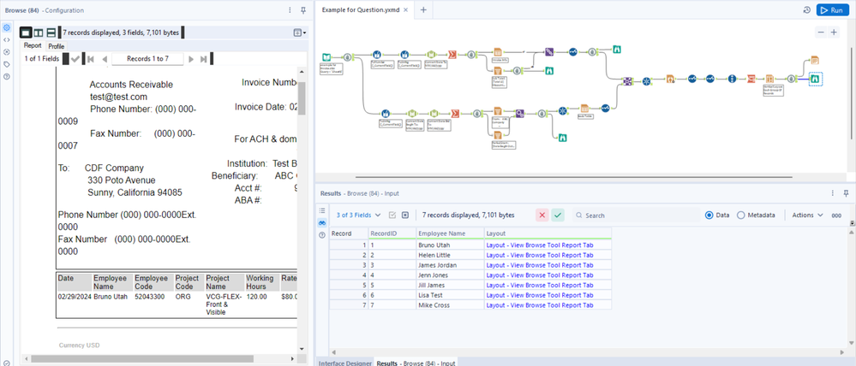Jump to the first record in Report
The height and width of the screenshot is (366, 856).
(90, 59)
